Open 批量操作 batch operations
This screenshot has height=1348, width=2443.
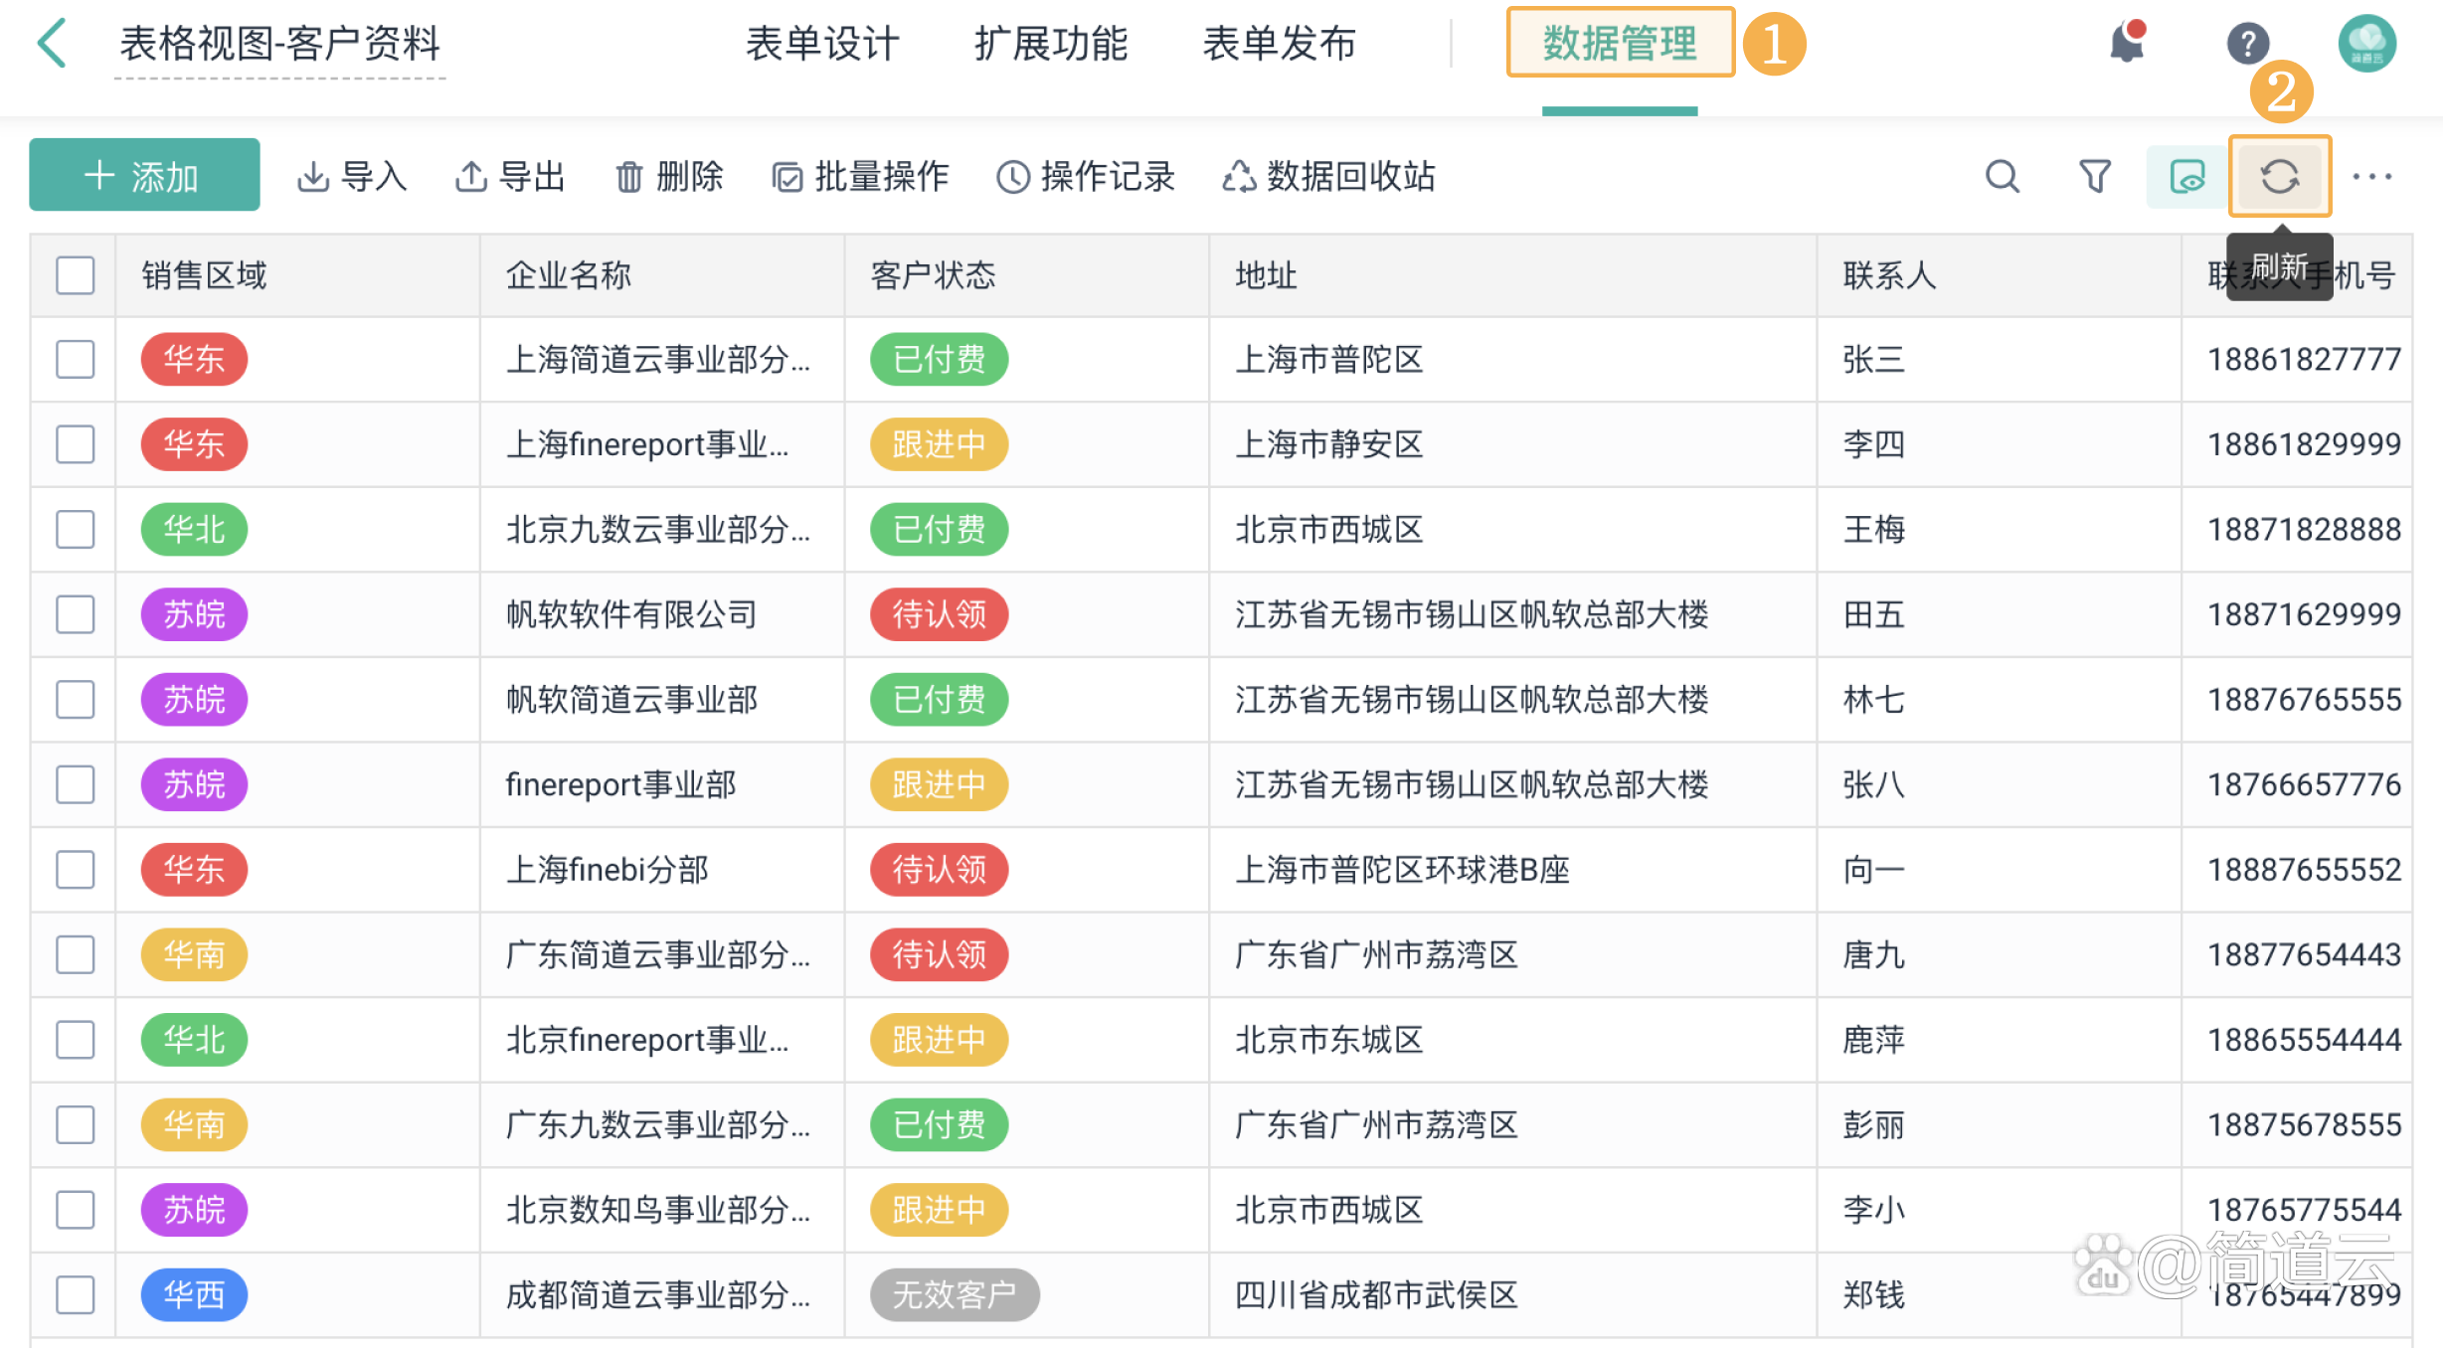click(860, 177)
